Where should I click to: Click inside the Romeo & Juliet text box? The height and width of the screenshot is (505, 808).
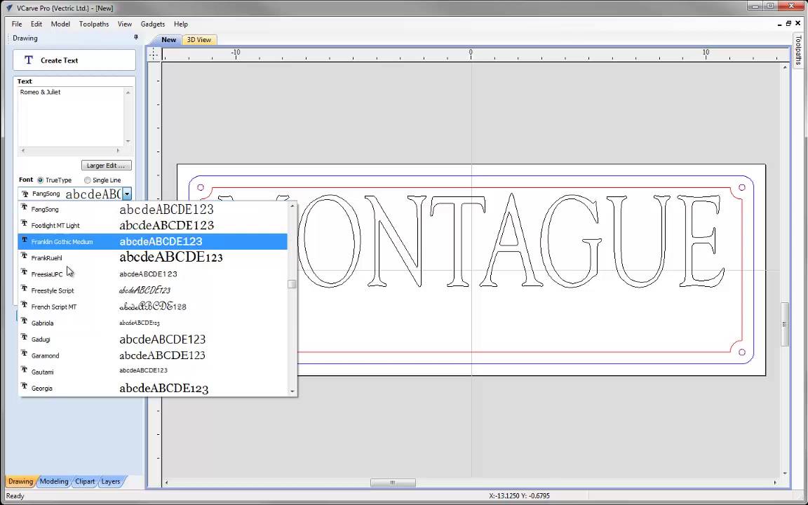[71, 117]
